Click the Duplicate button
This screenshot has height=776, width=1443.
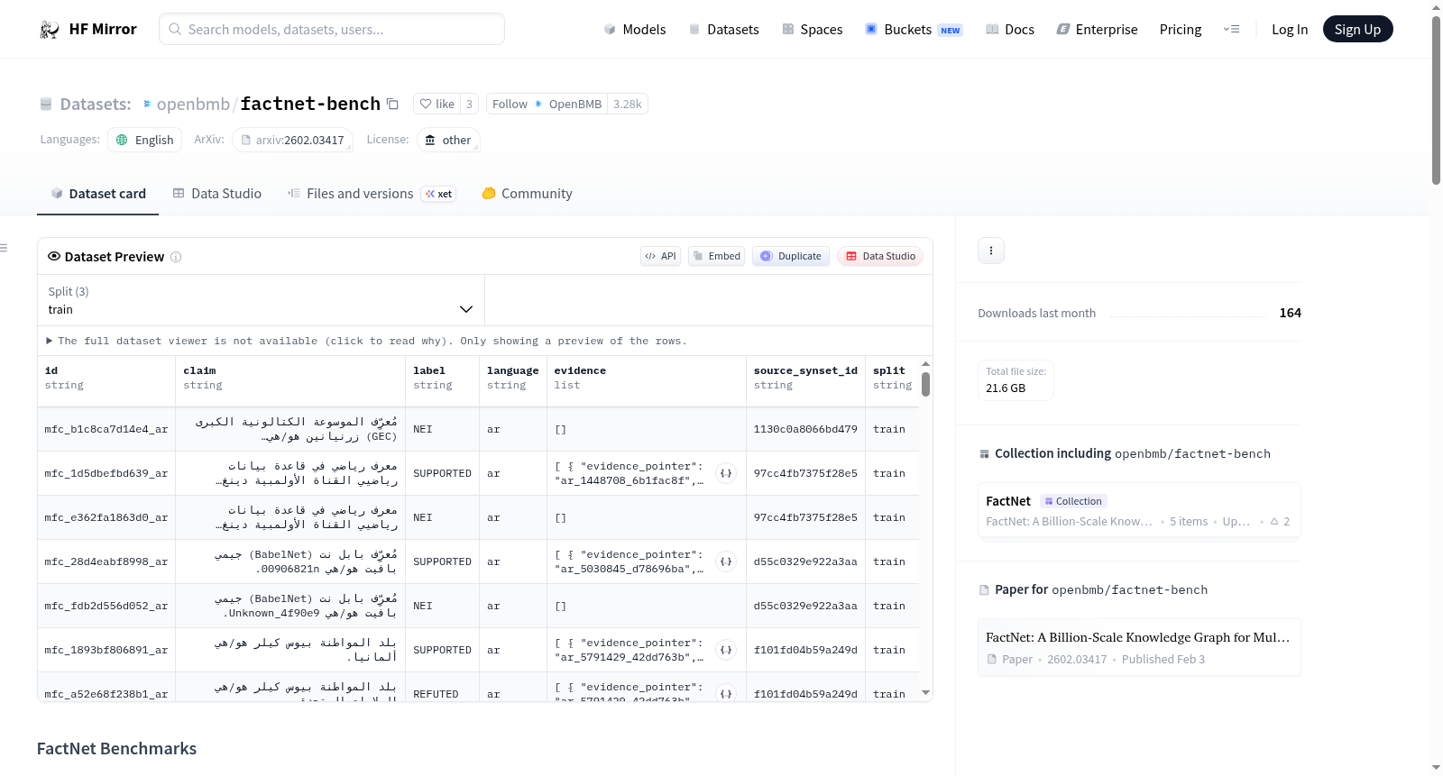tap(791, 256)
